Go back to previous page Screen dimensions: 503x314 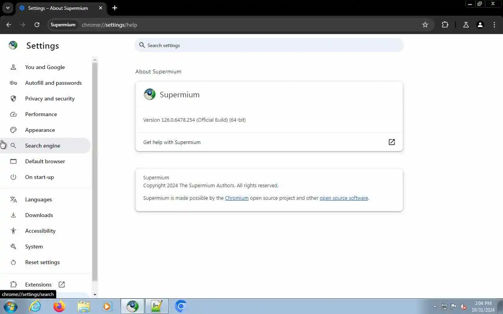[x=9, y=25]
